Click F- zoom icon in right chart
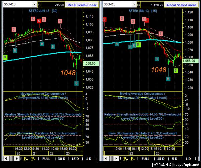Screen dimensions: 201x168 coord(133,159)
